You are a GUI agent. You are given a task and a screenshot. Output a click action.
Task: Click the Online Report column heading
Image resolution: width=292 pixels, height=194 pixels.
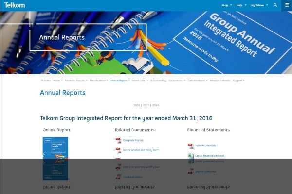56,130
